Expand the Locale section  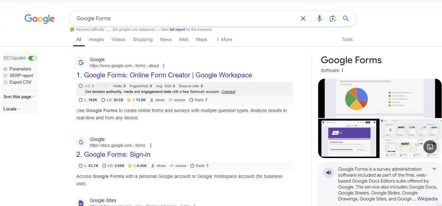[x=12, y=109]
